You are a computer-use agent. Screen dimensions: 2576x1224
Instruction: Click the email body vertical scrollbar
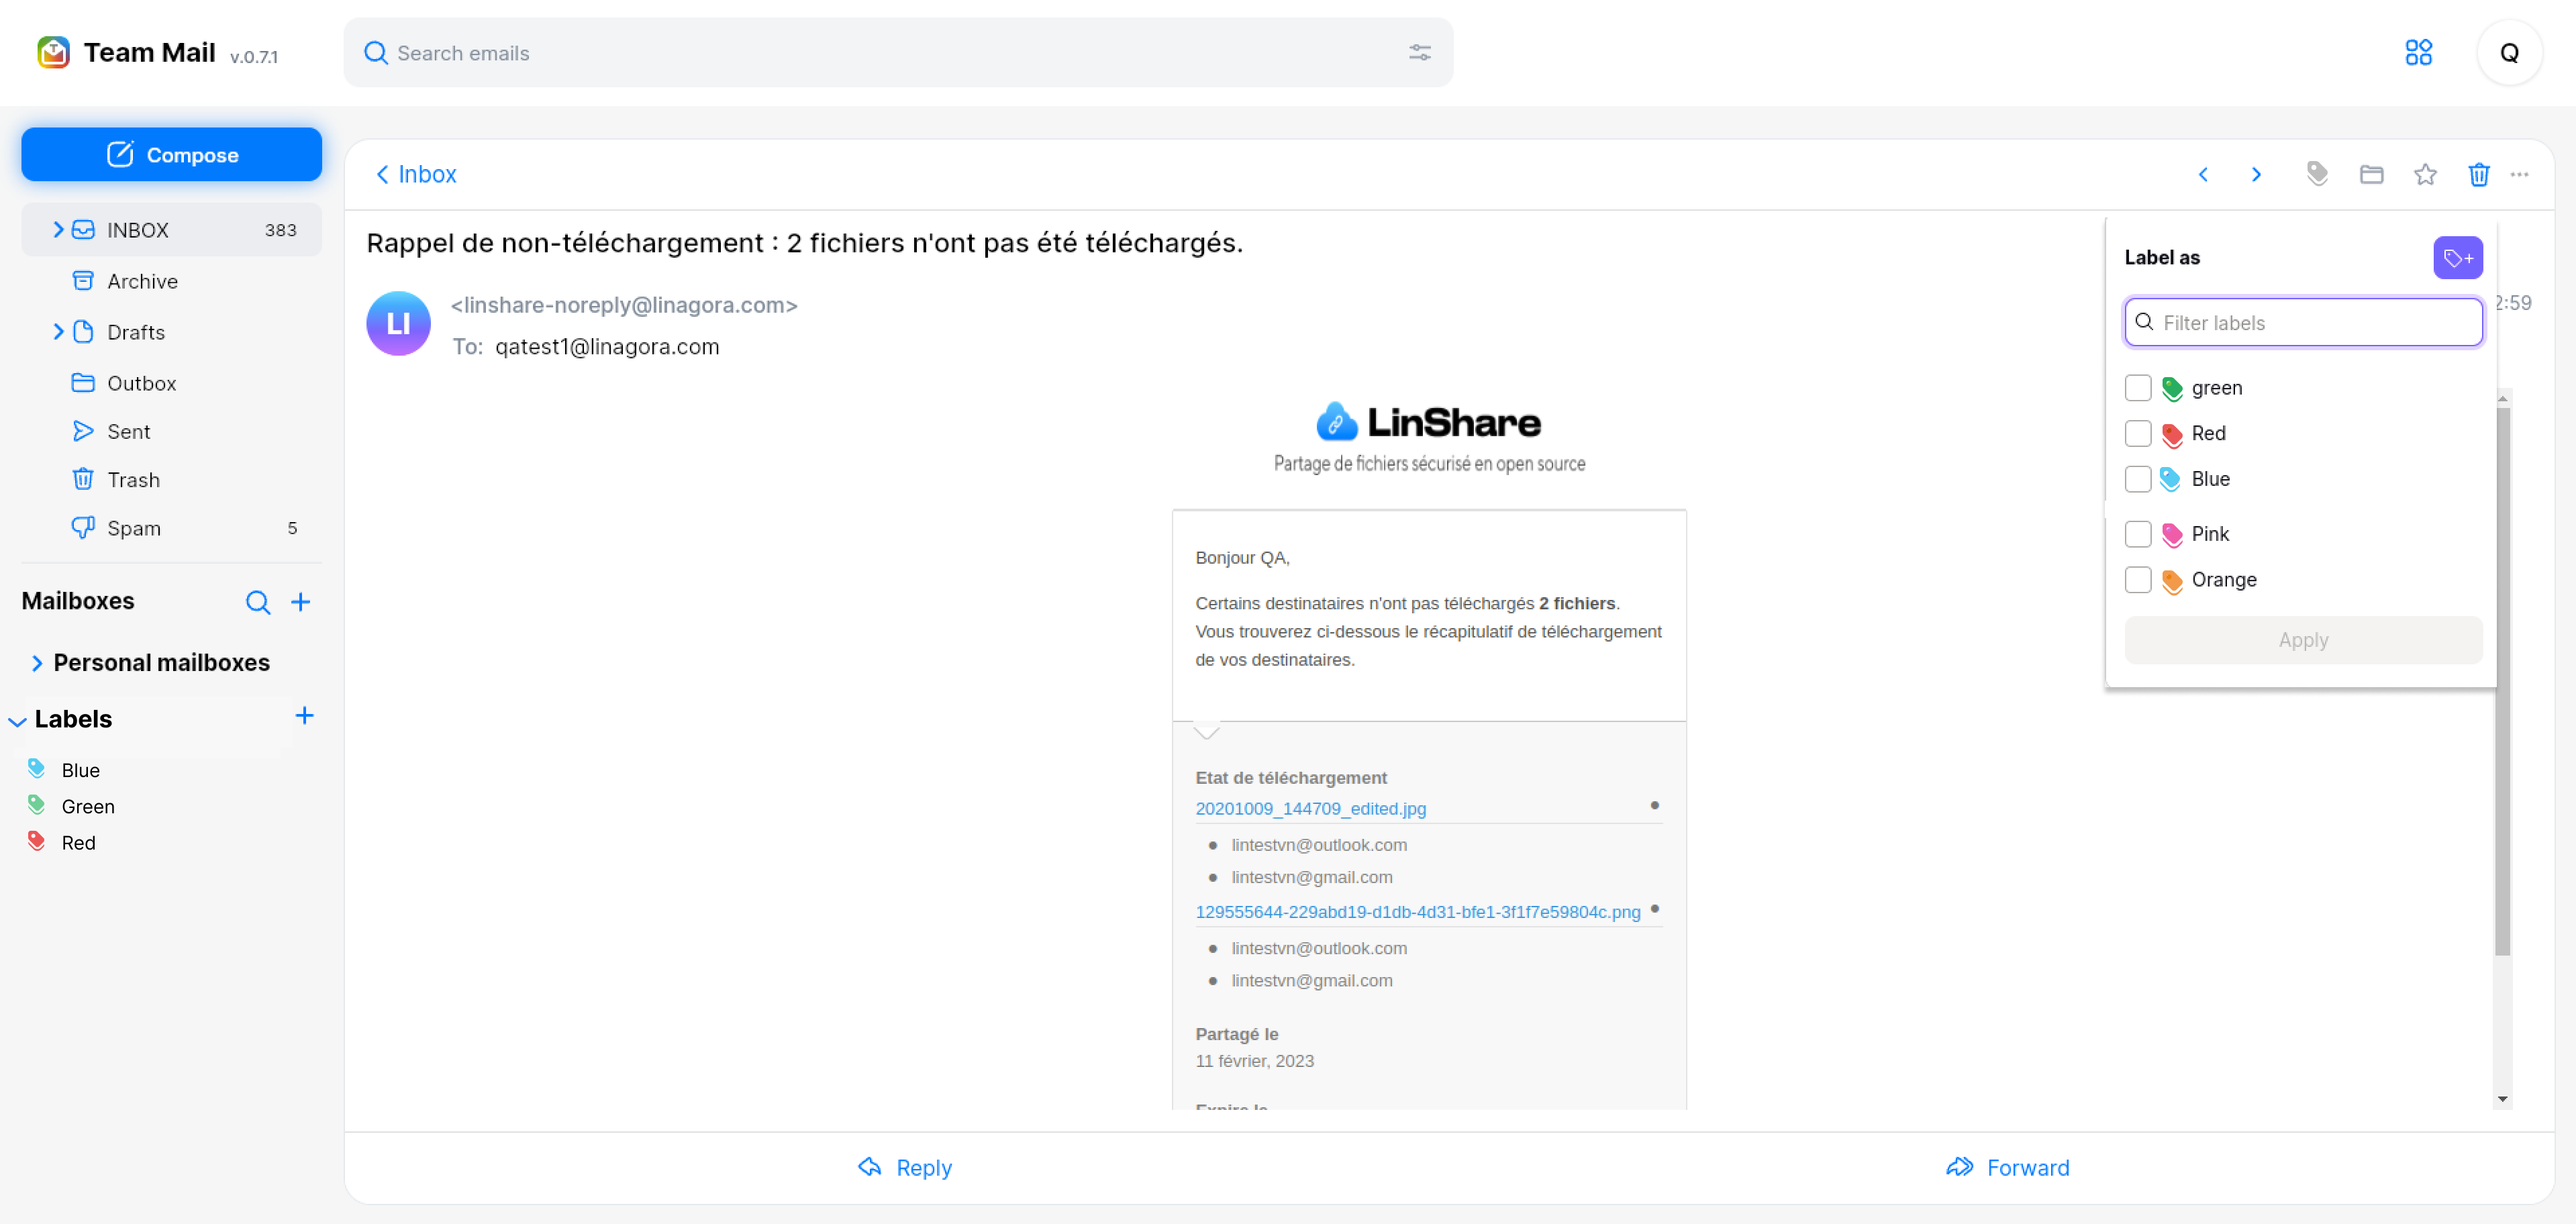click(2502, 680)
